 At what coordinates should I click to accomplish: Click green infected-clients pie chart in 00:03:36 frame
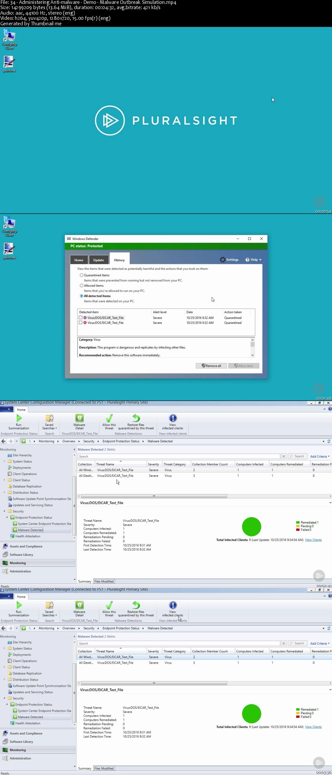tap(252, 713)
